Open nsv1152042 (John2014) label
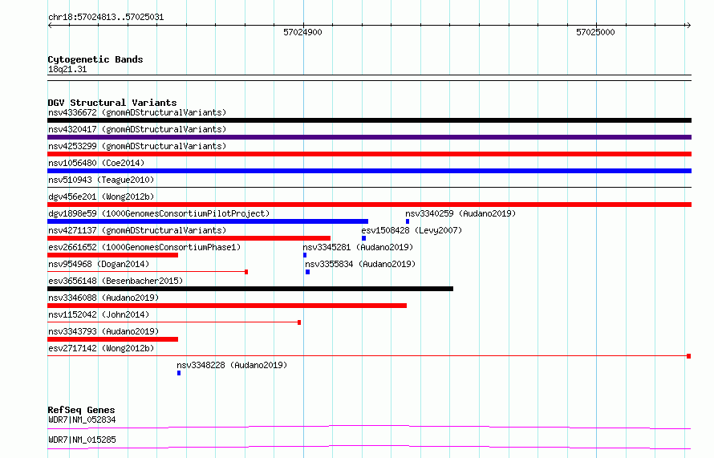 point(99,314)
